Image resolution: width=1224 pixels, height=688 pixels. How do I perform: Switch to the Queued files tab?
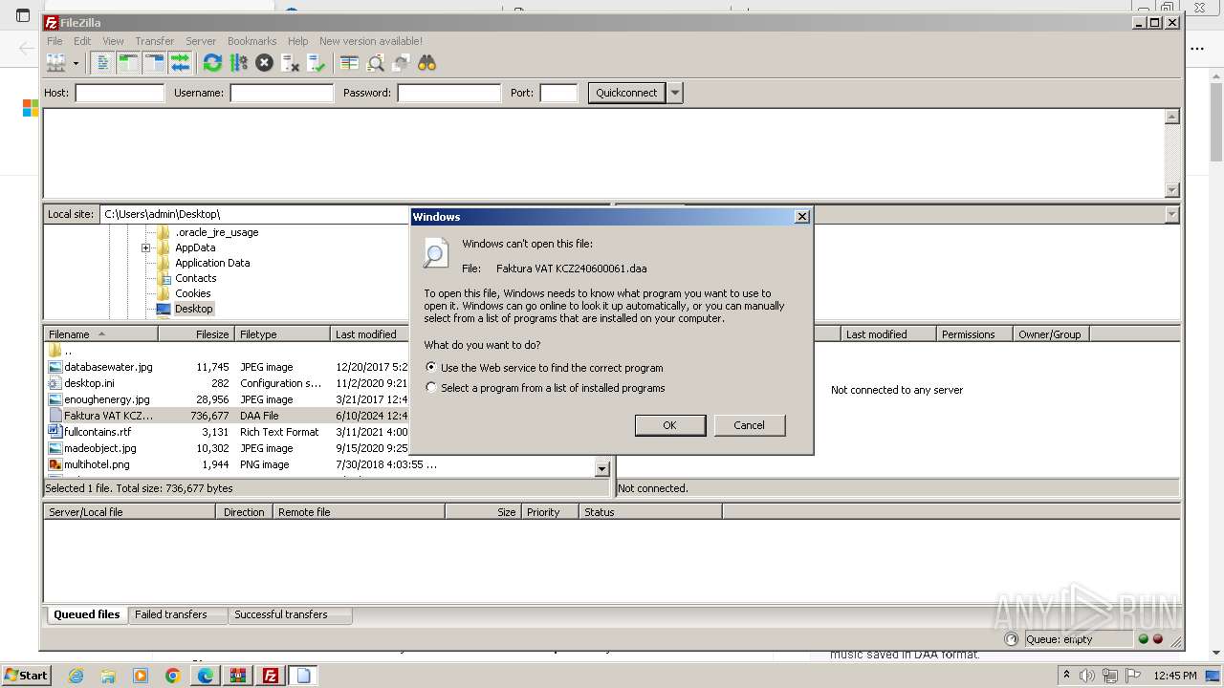86,614
